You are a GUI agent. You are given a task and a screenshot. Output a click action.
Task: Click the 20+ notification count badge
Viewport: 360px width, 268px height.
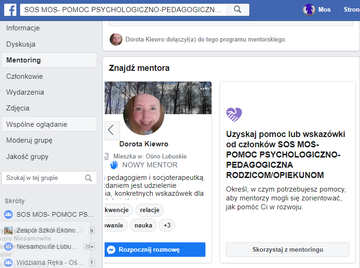pyautogui.click(x=89, y=247)
